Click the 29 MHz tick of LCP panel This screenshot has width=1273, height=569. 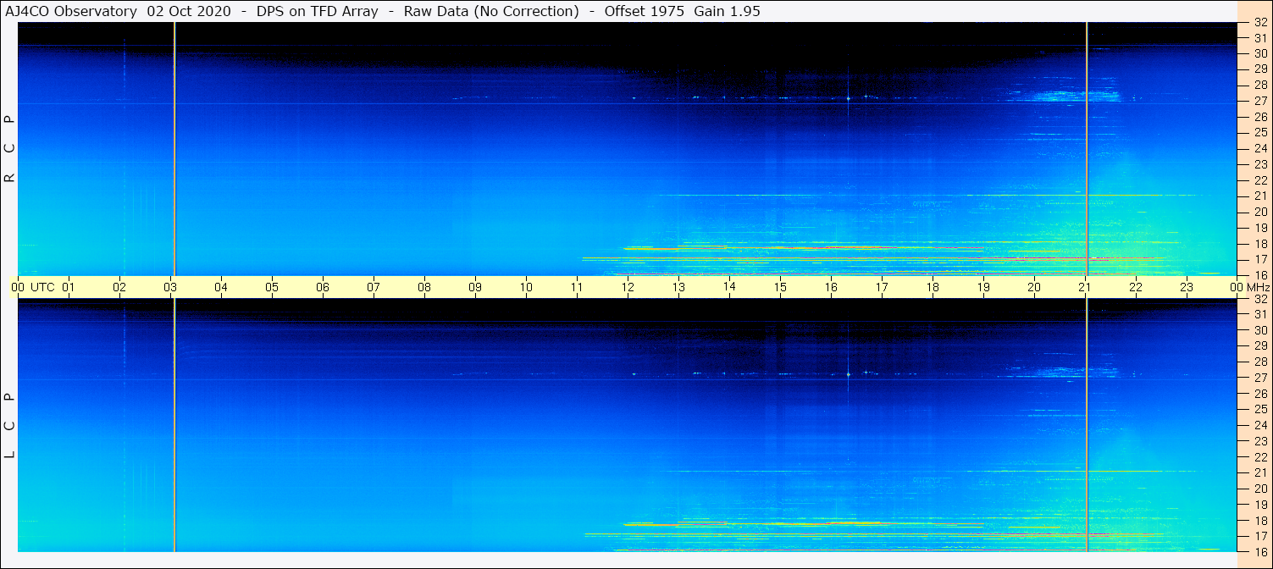coord(1259,345)
